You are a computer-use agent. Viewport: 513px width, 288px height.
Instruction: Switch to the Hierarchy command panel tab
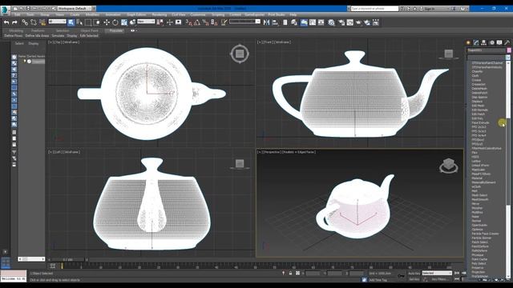coord(483,42)
